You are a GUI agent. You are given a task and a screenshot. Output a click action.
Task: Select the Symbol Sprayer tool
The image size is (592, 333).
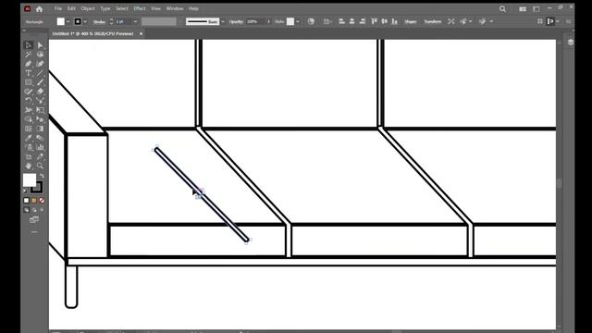(29, 147)
